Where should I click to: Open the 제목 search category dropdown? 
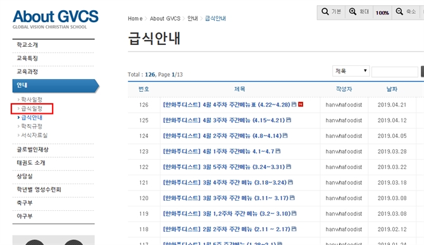[351, 71]
